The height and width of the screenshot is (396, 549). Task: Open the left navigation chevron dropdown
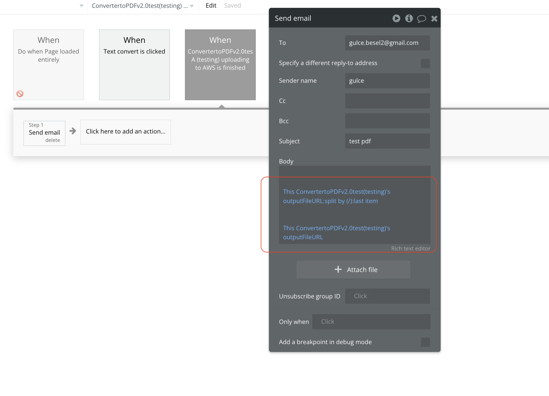81,6
